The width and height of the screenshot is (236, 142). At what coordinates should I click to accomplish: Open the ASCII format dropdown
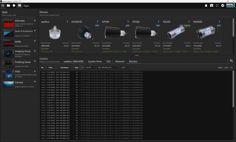(x=125, y=68)
